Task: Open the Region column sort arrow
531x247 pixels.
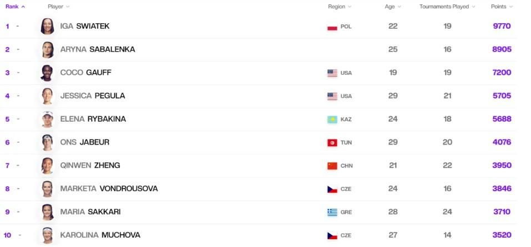Action: (350, 7)
